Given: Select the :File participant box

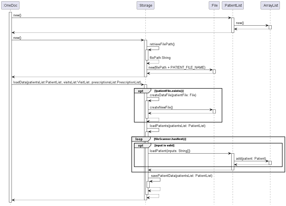Looking at the screenshot, I should pyautogui.click(x=214, y=5).
